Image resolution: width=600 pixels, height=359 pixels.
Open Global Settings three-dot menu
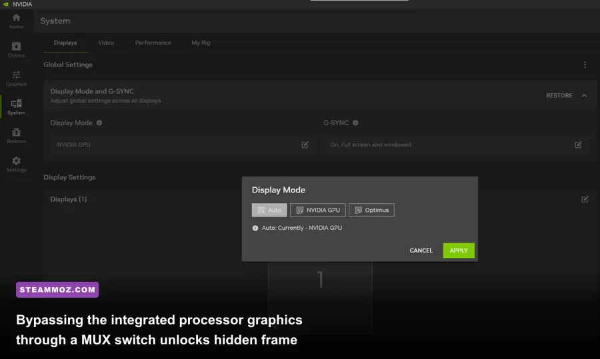coord(585,65)
